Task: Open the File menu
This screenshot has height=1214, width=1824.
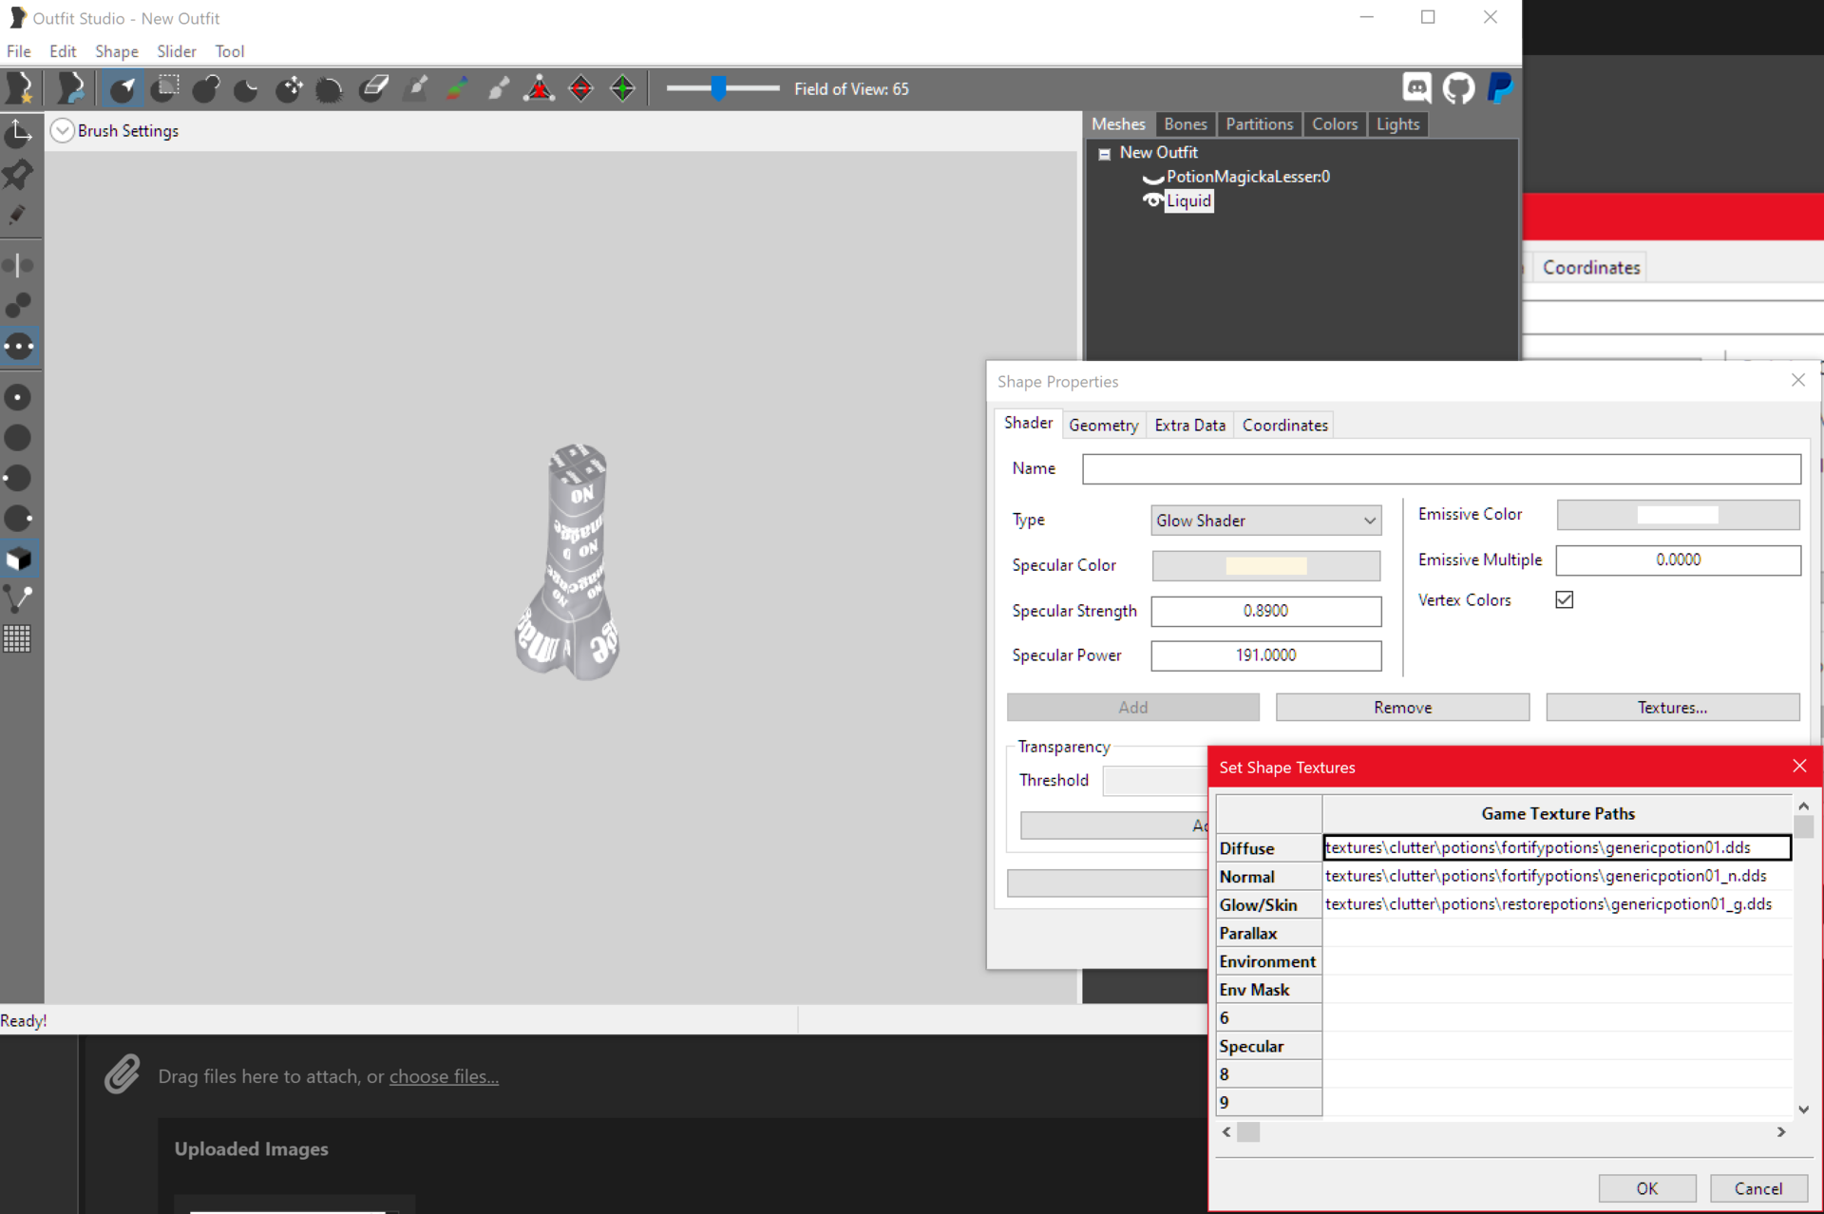Action: pyautogui.click(x=19, y=51)
